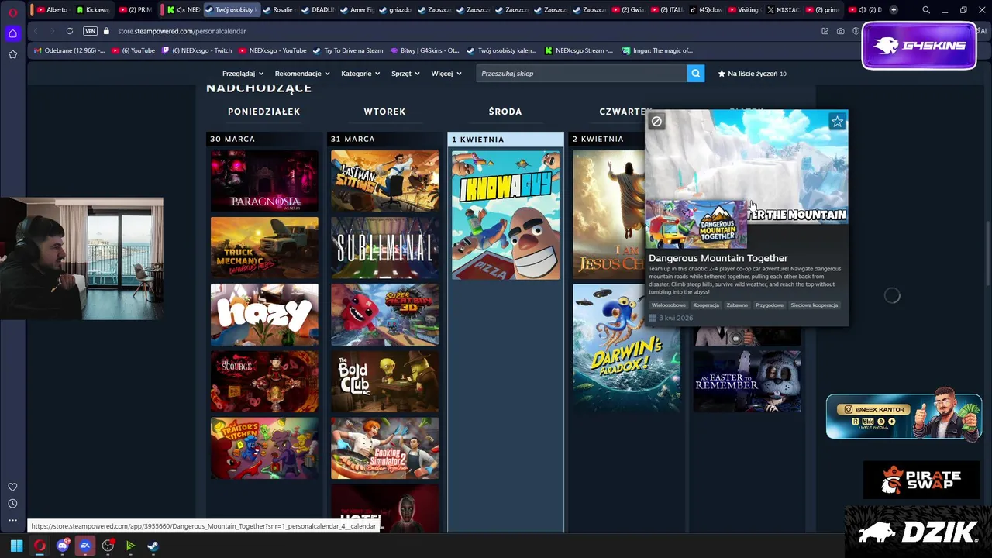Click the Przygodowe tag in popup

[x=770, y=305]
